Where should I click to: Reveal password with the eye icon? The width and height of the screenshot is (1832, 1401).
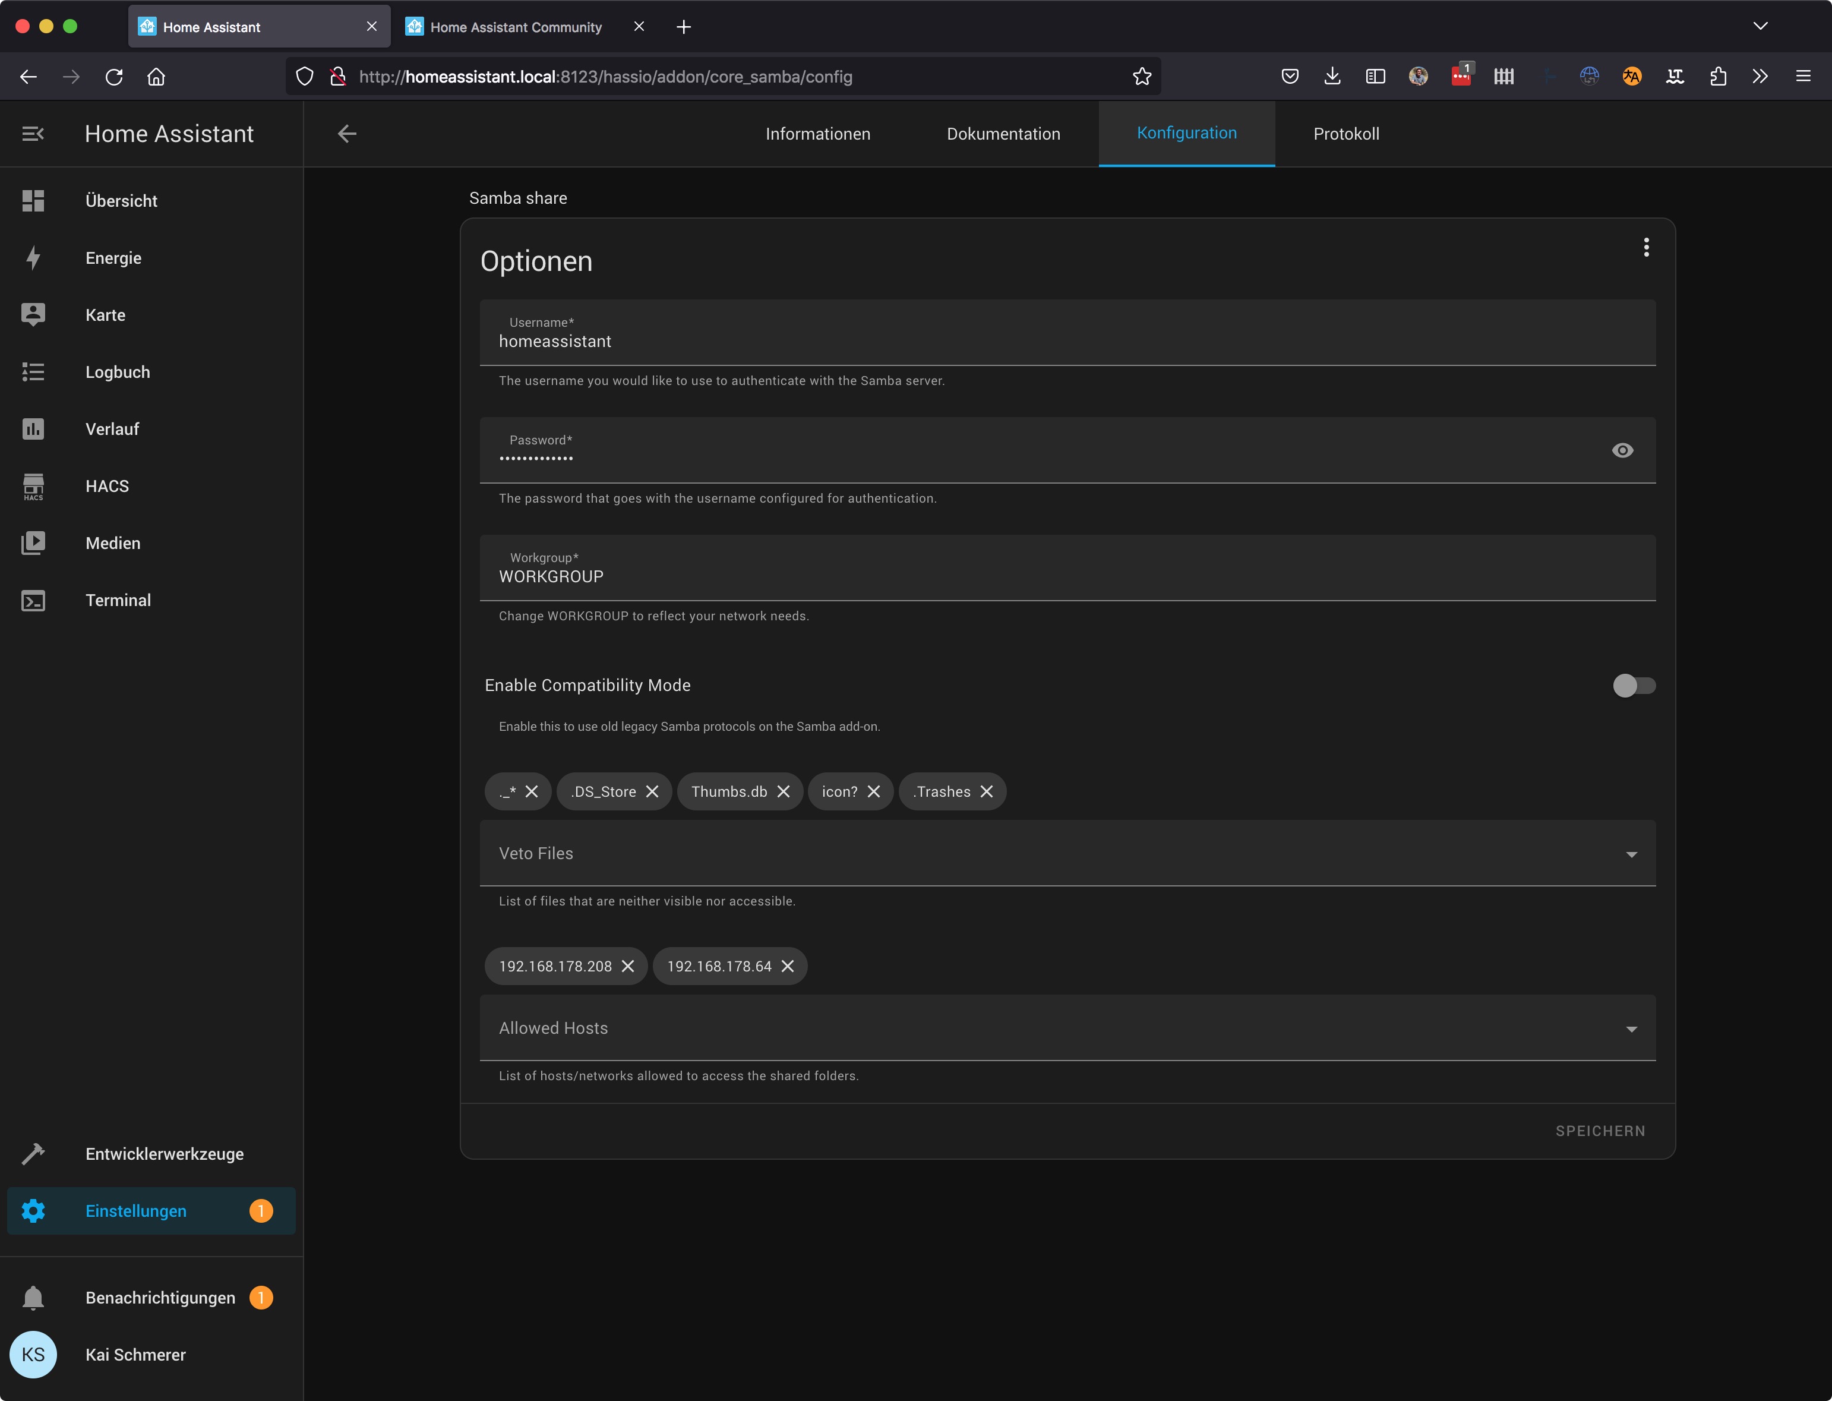1622,450
